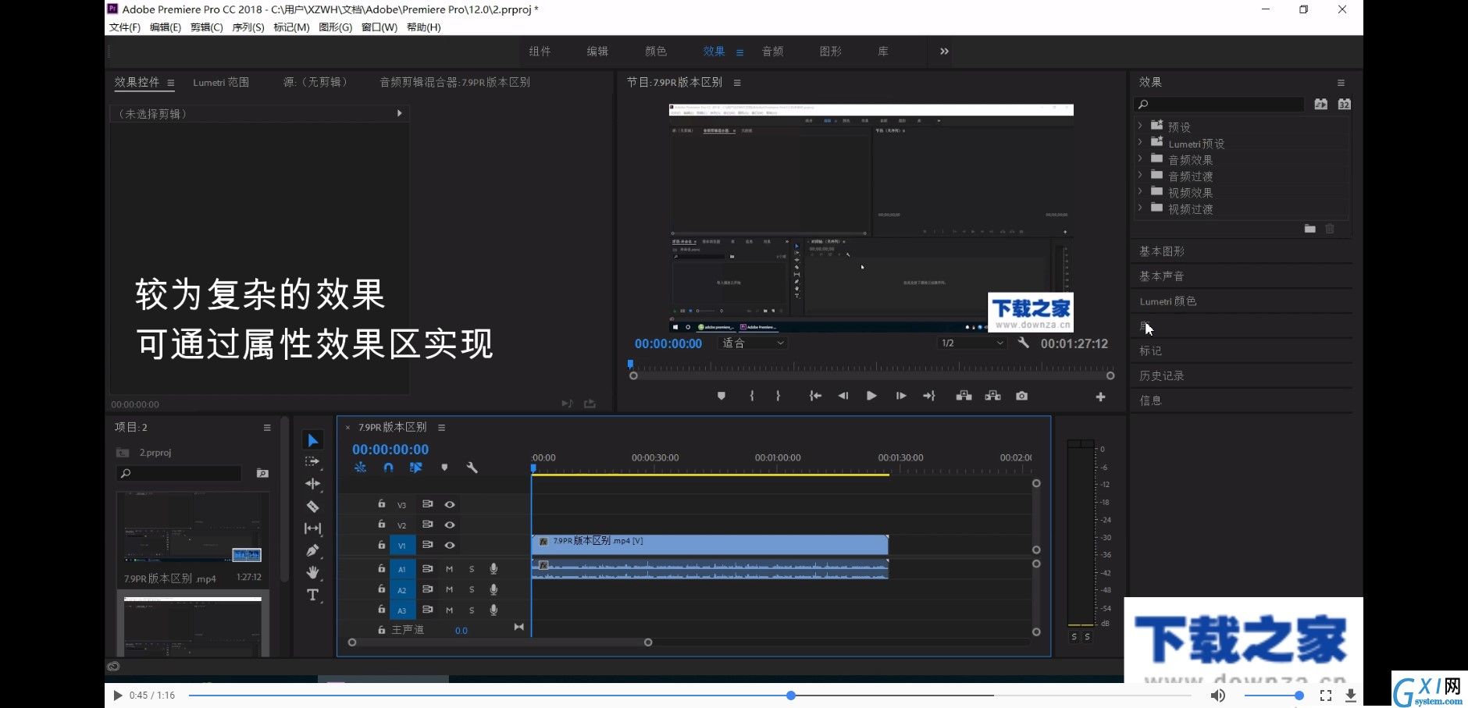Open the 文件(F) menu

pyautogui.click(x=125, y=27)
